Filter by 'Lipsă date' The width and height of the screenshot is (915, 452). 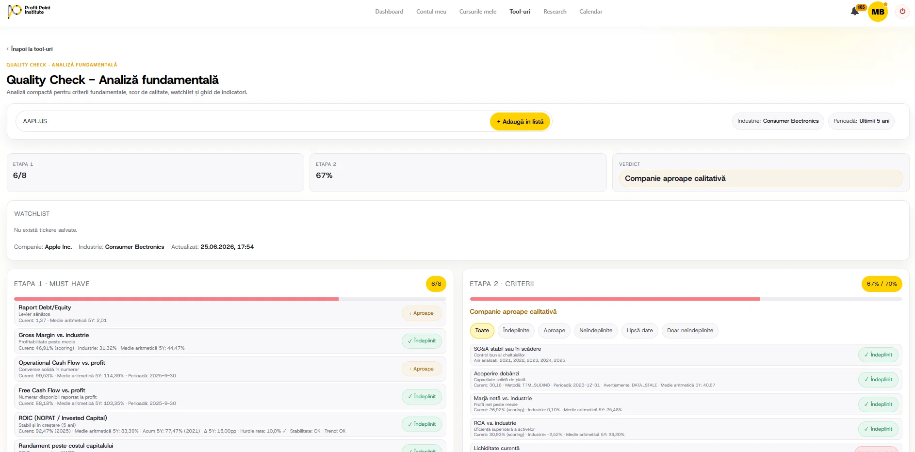point(639,331)
